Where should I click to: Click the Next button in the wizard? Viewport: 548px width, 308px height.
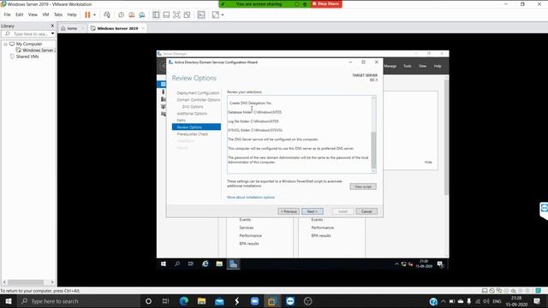[312, 211]
